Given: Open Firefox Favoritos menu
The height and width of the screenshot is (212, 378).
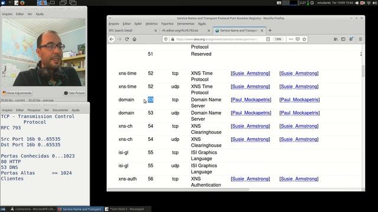Looking at the screenshot, I should pos(167,24).
